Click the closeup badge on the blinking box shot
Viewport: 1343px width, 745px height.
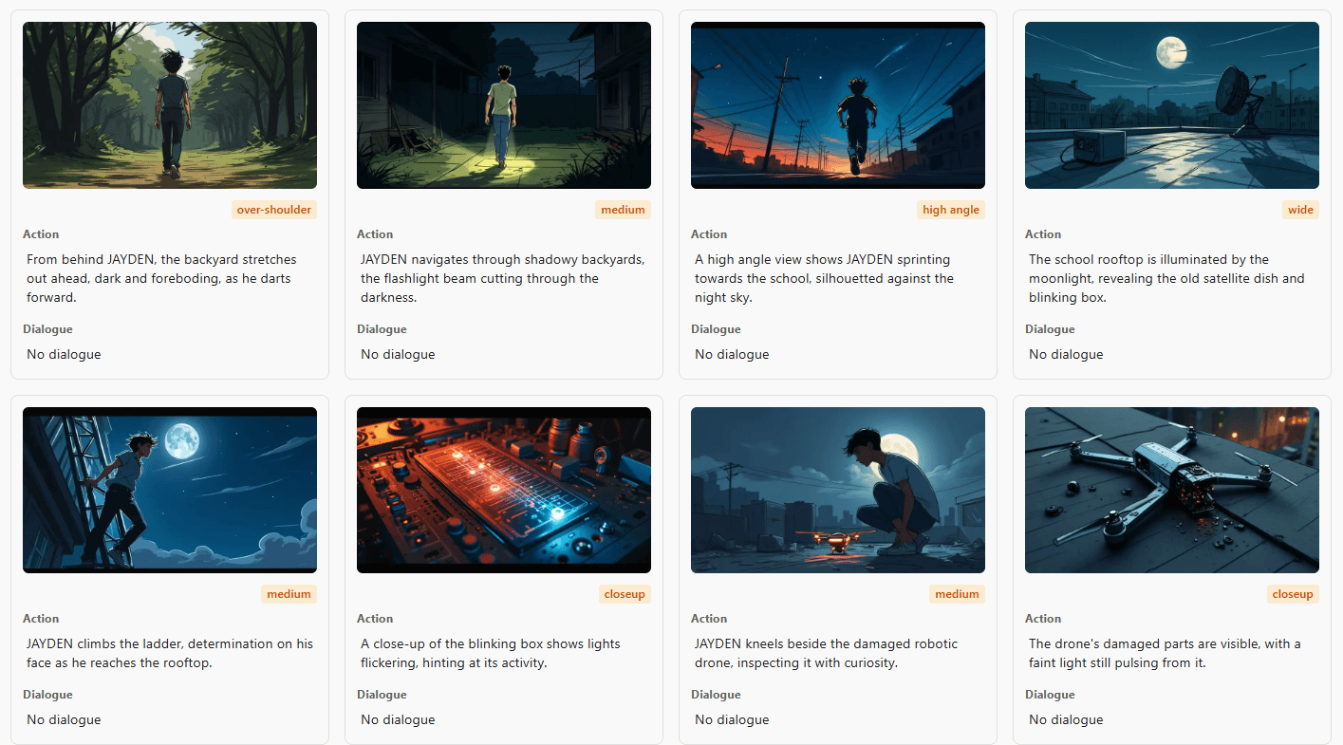coord(625,593)
